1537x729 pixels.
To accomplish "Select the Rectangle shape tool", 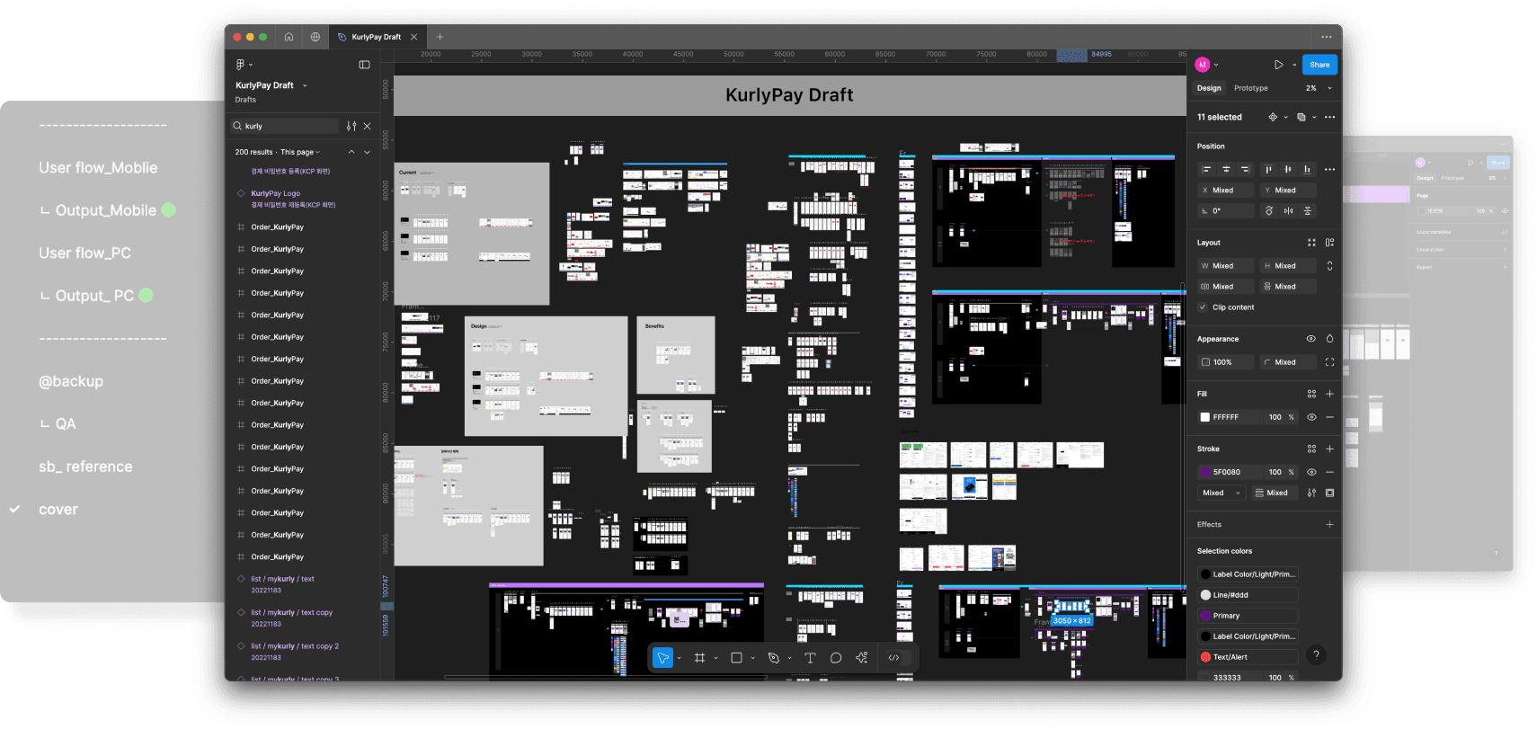I will point(736,658).
